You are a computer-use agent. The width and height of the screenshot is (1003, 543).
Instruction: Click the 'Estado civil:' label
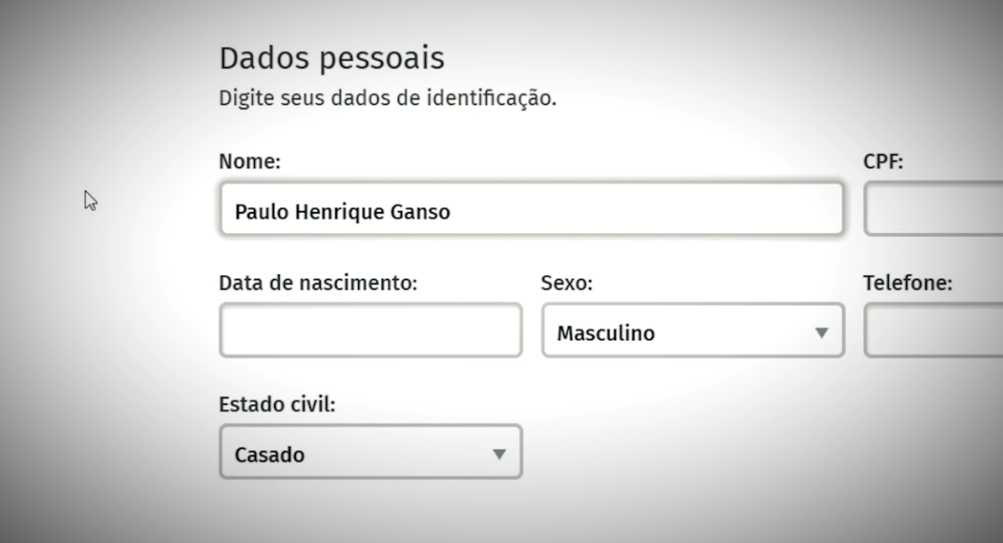pos(277,404)
